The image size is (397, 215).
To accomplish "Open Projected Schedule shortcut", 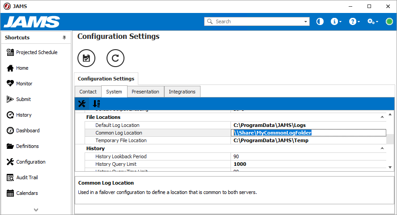I will coord(32,52).
